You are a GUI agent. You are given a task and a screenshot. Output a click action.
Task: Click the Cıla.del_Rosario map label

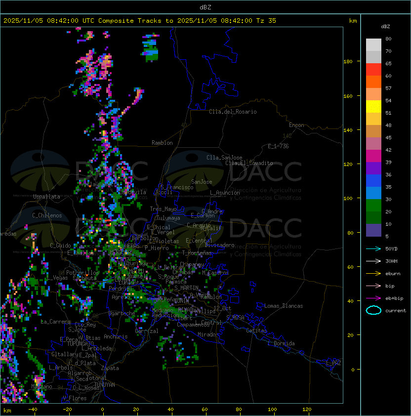point(233,112)
